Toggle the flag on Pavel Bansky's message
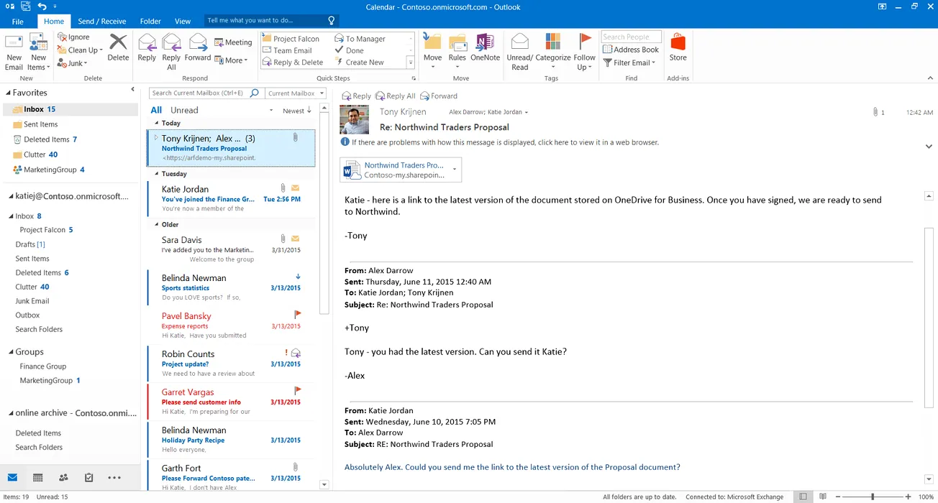Viewport: 938px width, 503px height. 298,314
